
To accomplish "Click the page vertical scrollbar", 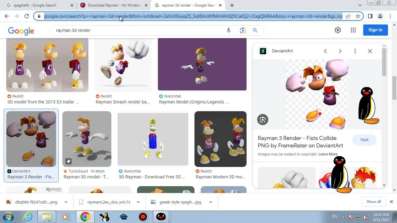I will coord(395,88).
